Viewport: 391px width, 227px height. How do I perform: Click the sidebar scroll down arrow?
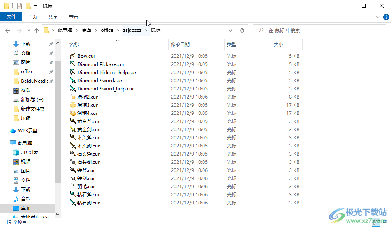pos(58,215)
